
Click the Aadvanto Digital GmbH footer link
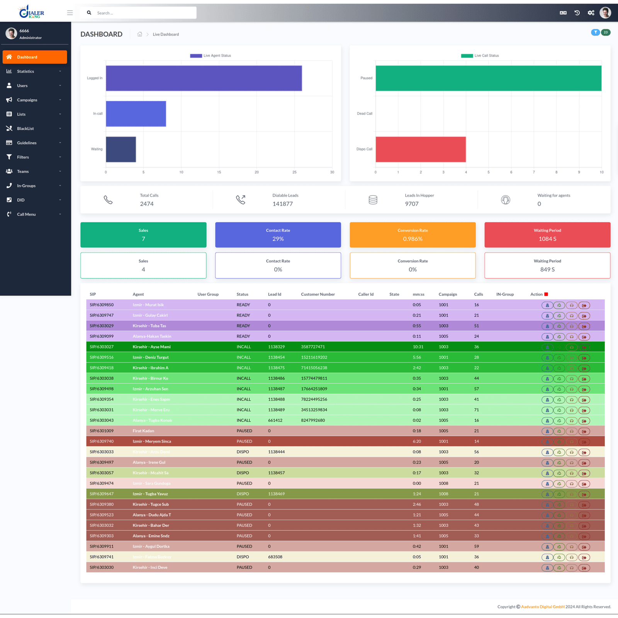coord(542,606)
